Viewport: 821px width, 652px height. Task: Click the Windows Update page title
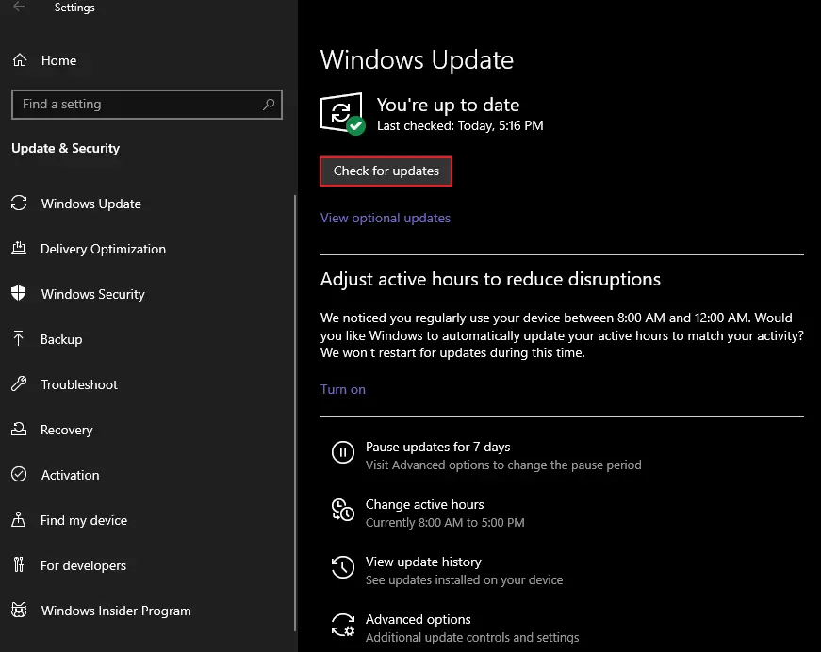click(417, 59)
